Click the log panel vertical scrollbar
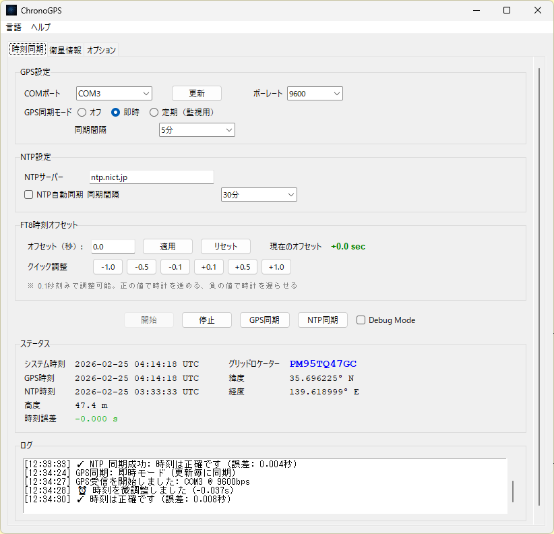The image size is (554, 534). [x=512, y=491]
